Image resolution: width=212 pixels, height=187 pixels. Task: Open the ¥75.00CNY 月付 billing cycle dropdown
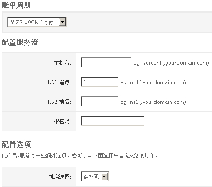coord(37,22)
